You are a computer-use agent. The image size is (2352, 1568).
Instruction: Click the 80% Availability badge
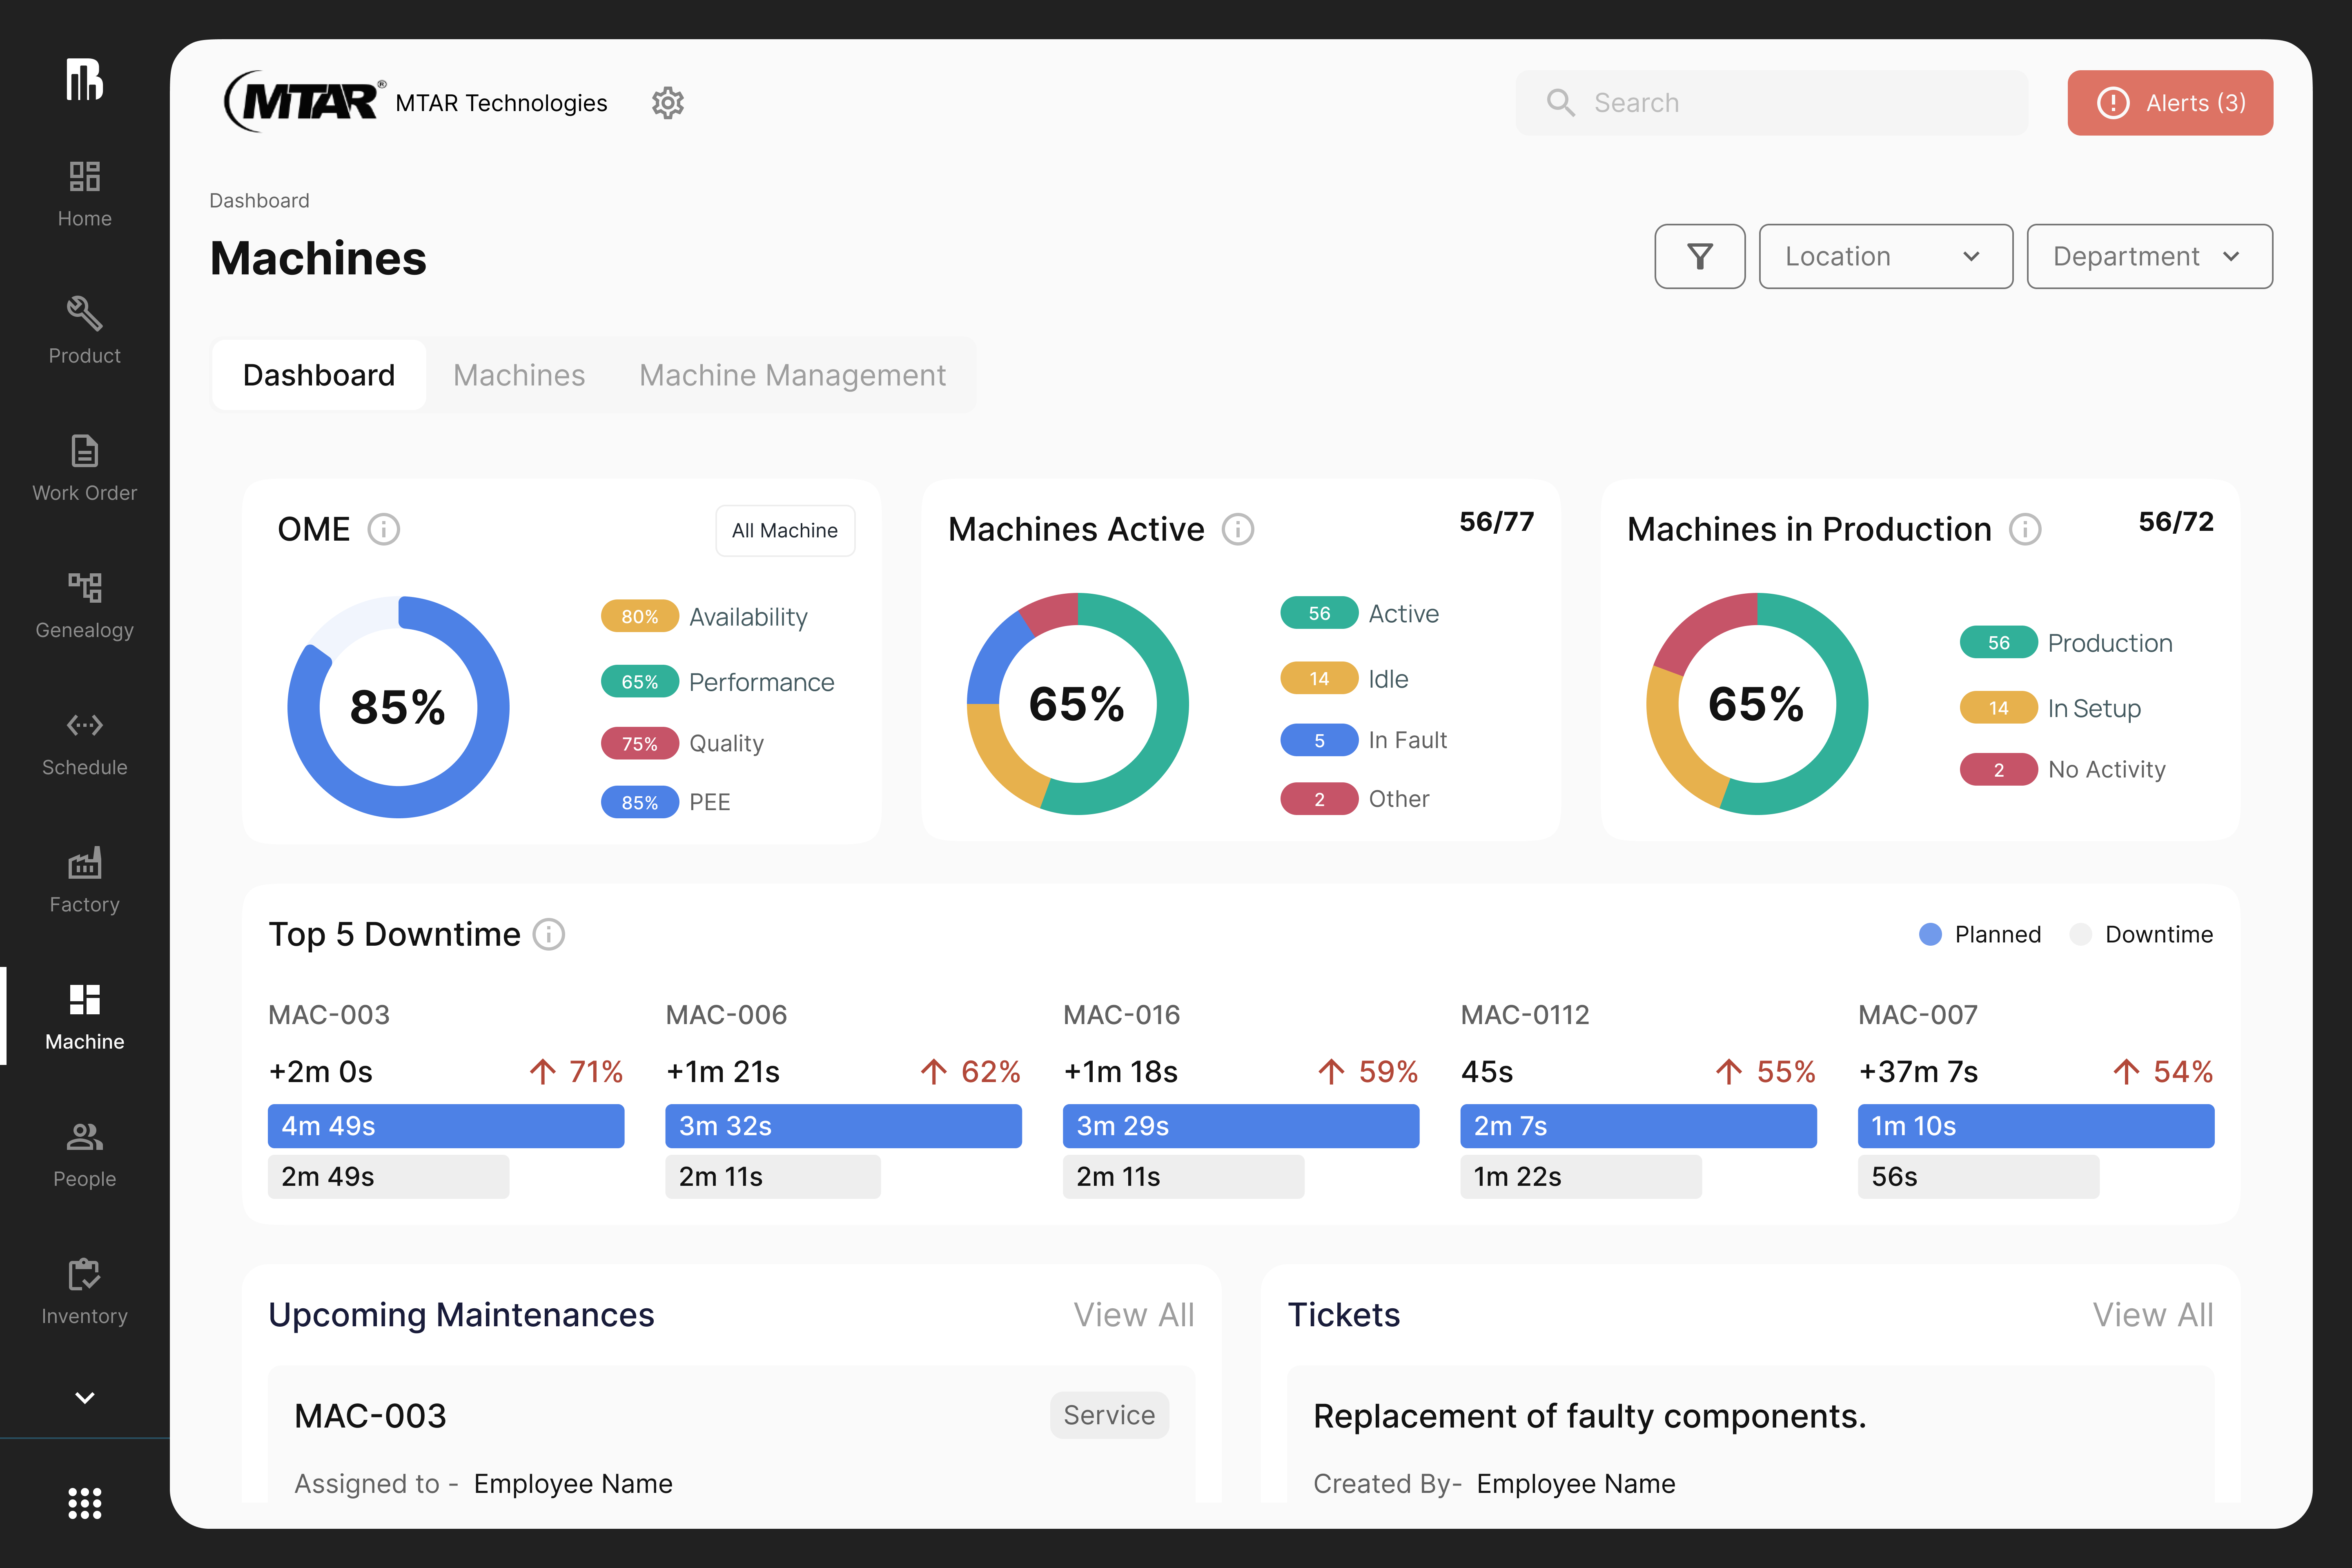(x=639, y=616)
